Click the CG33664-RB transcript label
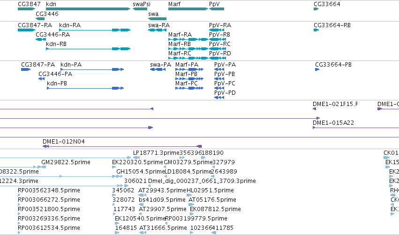The image size is (399, 235). point(332,25)
